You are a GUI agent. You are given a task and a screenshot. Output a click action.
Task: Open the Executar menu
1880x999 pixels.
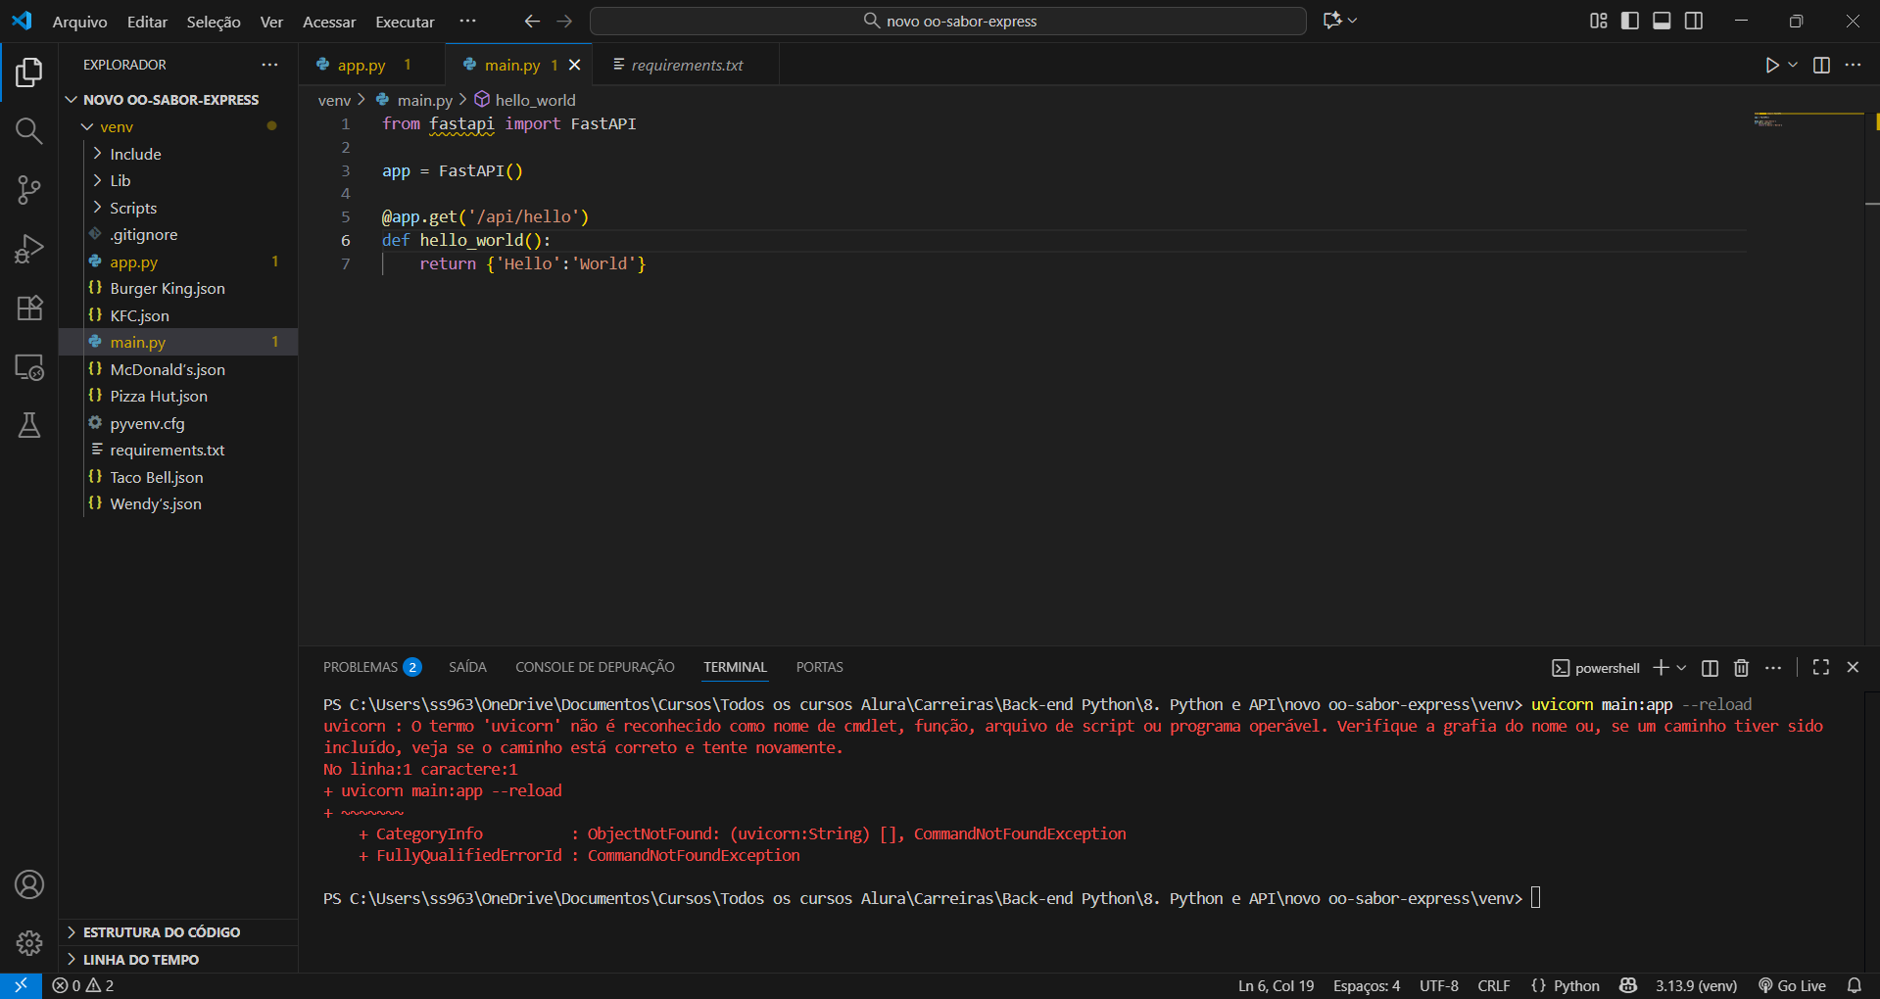[x=405, y=22]
